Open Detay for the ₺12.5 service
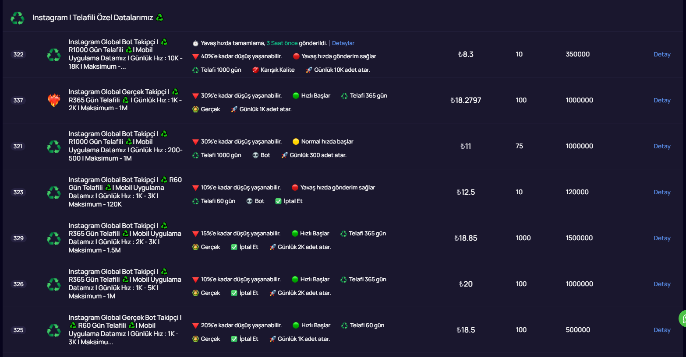Image resolution: width=686 pixels, height=357 pixels. pyautogui.click(x=662, y=192)
